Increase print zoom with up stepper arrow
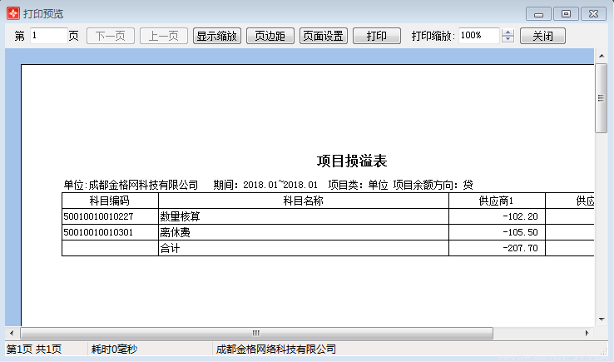 [x=508, y=32]
